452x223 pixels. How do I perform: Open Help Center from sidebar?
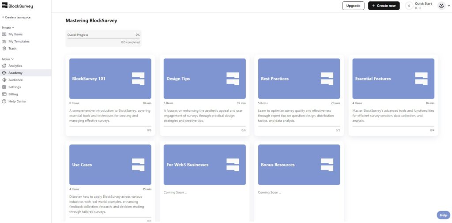click(26, 102)
